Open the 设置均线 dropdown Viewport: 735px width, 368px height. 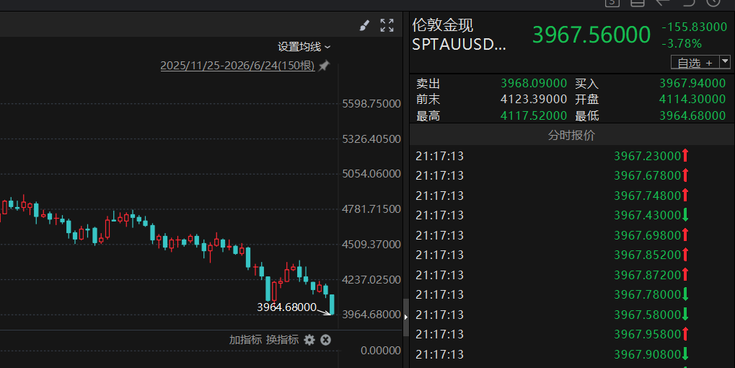click(304, 47)
